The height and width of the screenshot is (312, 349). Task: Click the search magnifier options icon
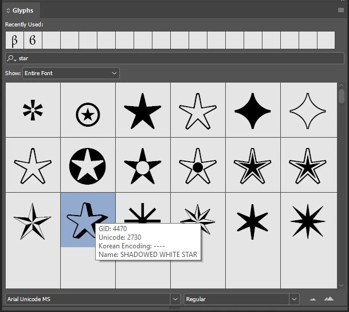tap(11, 58)
